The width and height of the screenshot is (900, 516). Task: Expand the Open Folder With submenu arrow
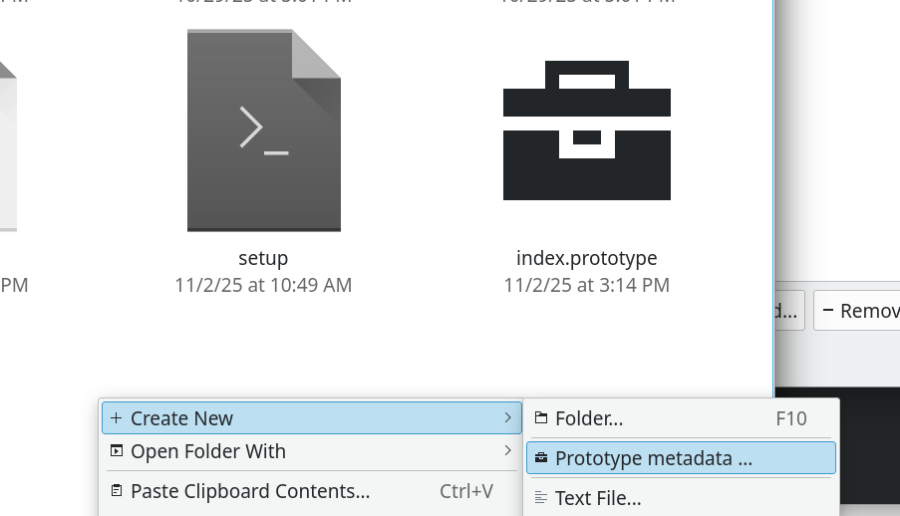pyautogui.click(x=508, y=451)
